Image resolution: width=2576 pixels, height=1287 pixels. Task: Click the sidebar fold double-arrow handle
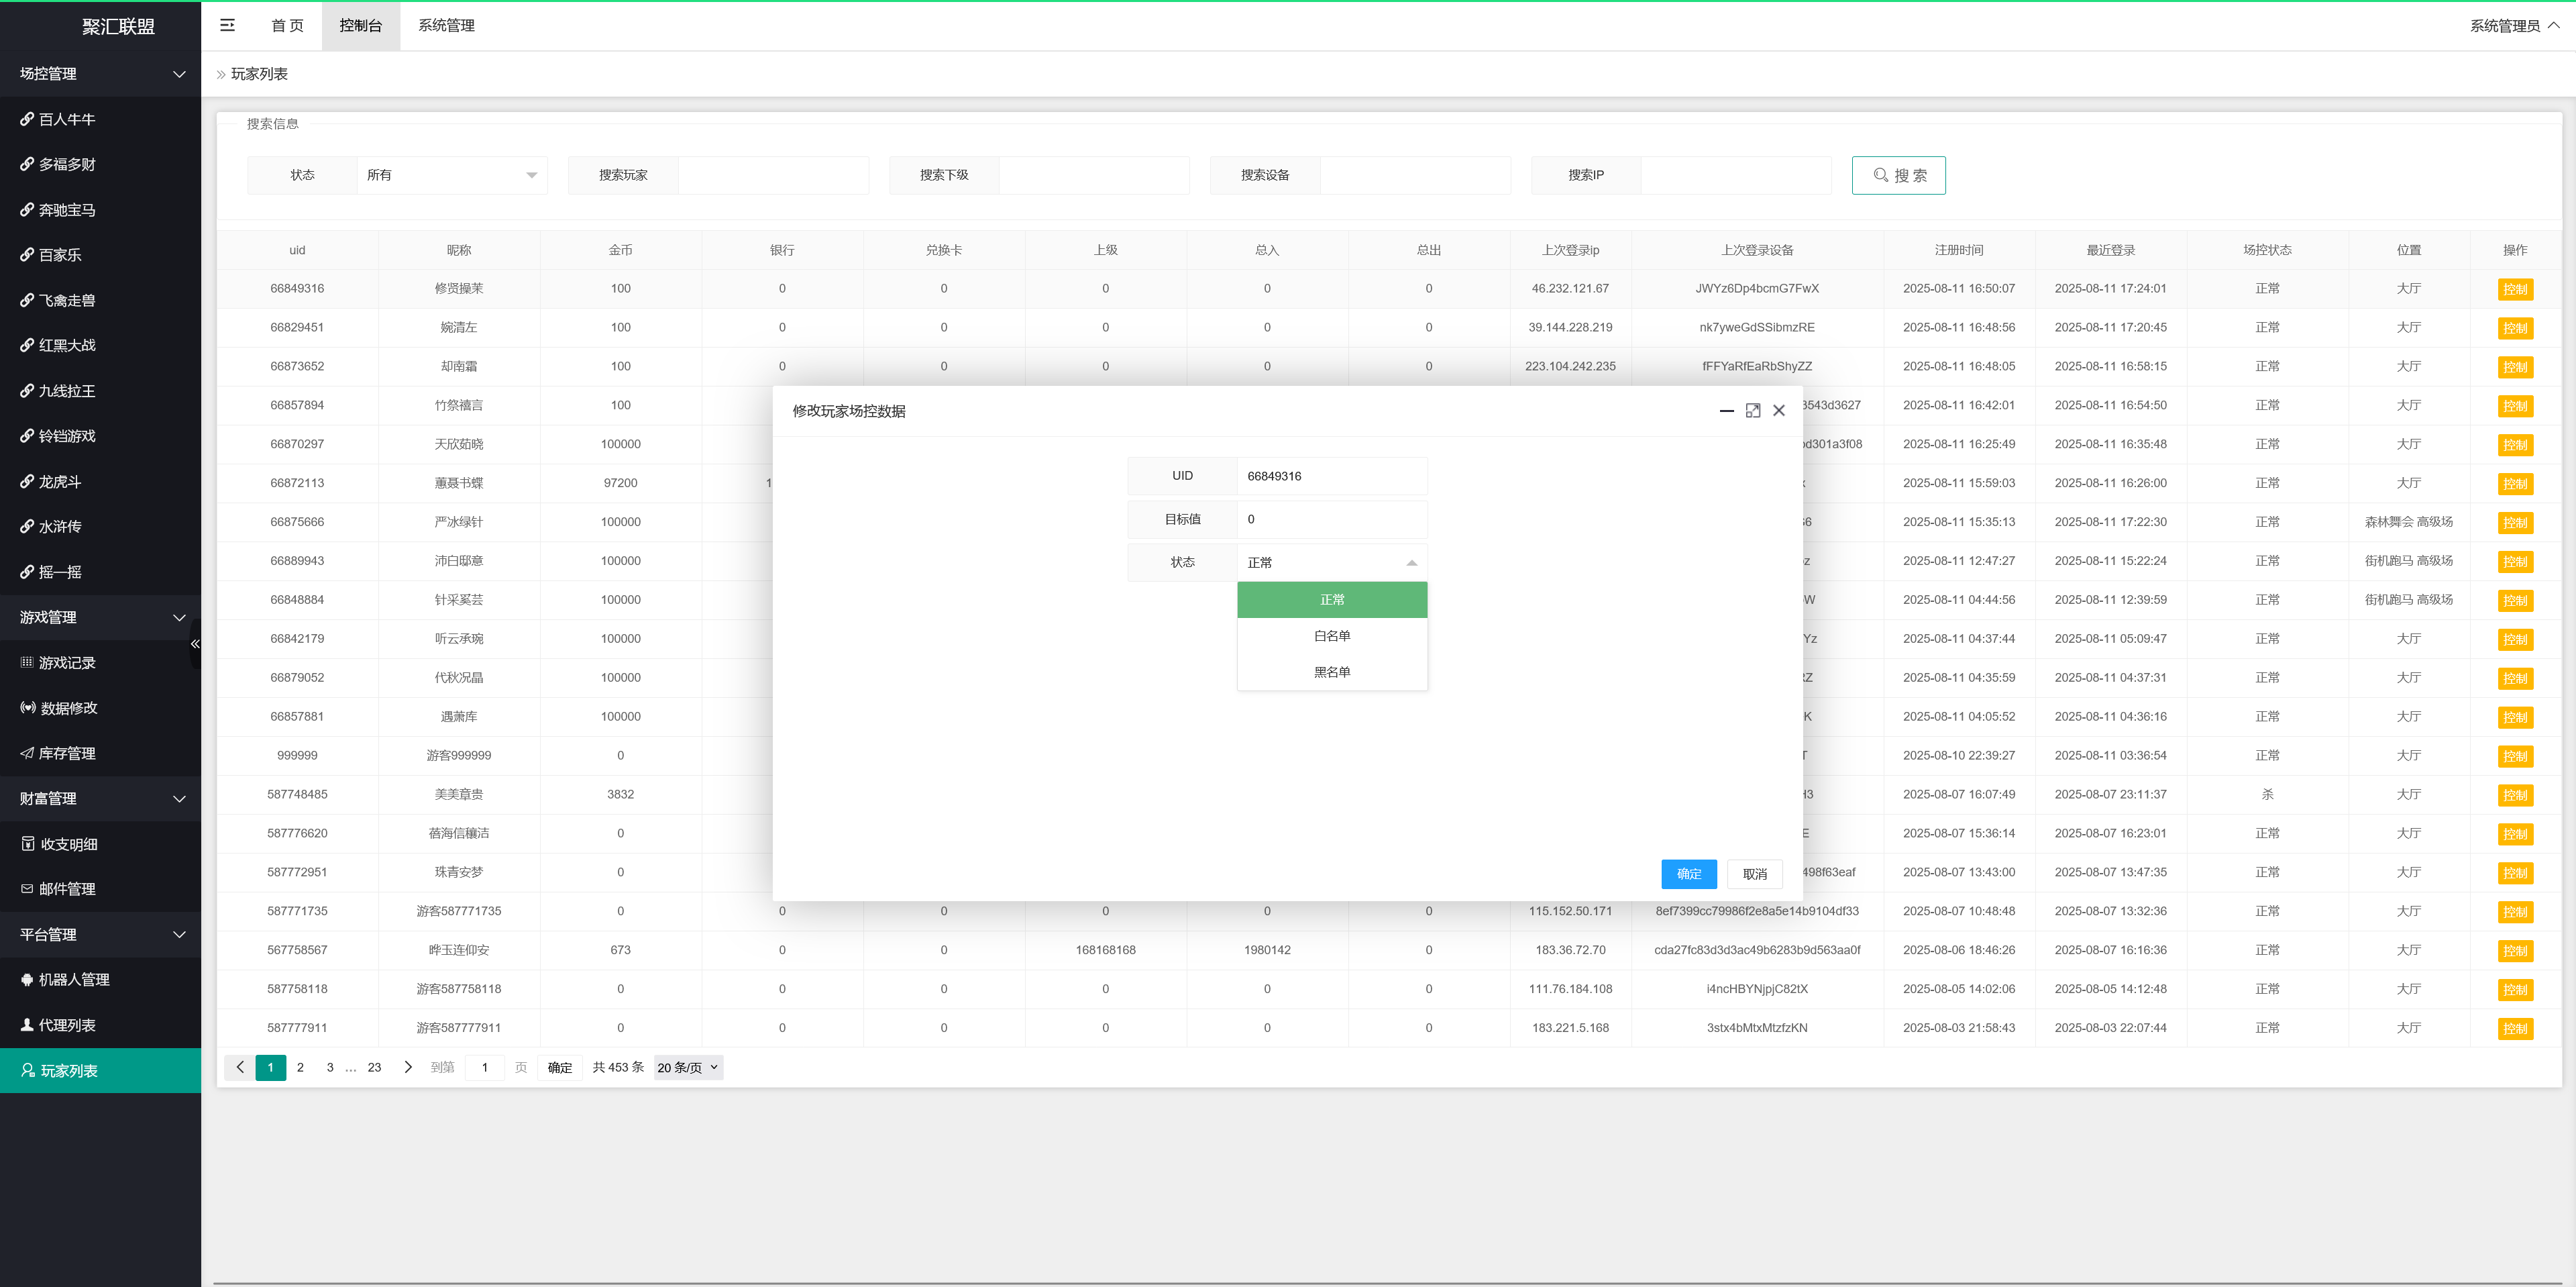195,644
